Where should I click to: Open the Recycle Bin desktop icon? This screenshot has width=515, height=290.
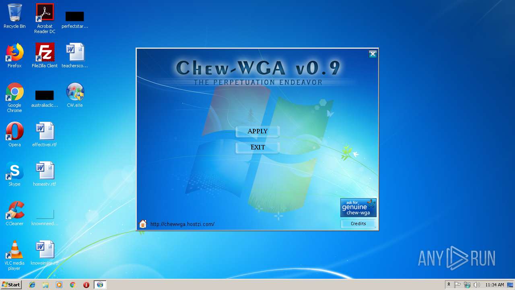[14, 16]
